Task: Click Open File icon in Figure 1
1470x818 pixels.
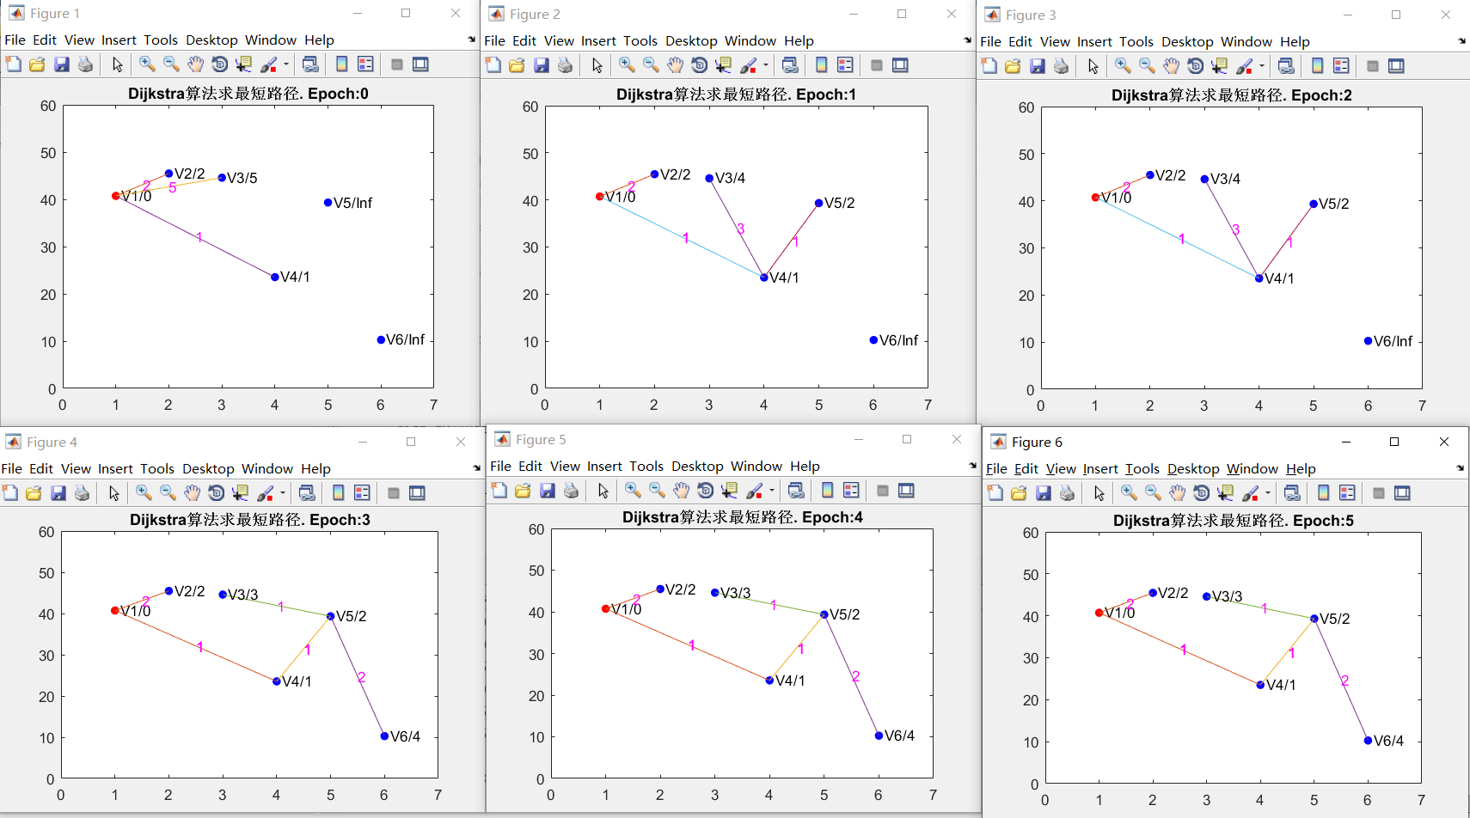Action: click(37, 64)
